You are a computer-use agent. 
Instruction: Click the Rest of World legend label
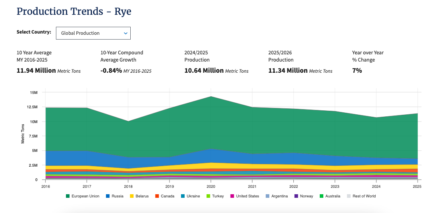pyautogui.click(x=364, y=196)
